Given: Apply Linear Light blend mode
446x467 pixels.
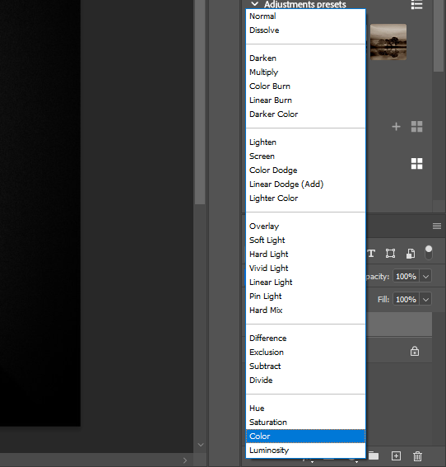Looking at the screenshot, I should point(305,282).
